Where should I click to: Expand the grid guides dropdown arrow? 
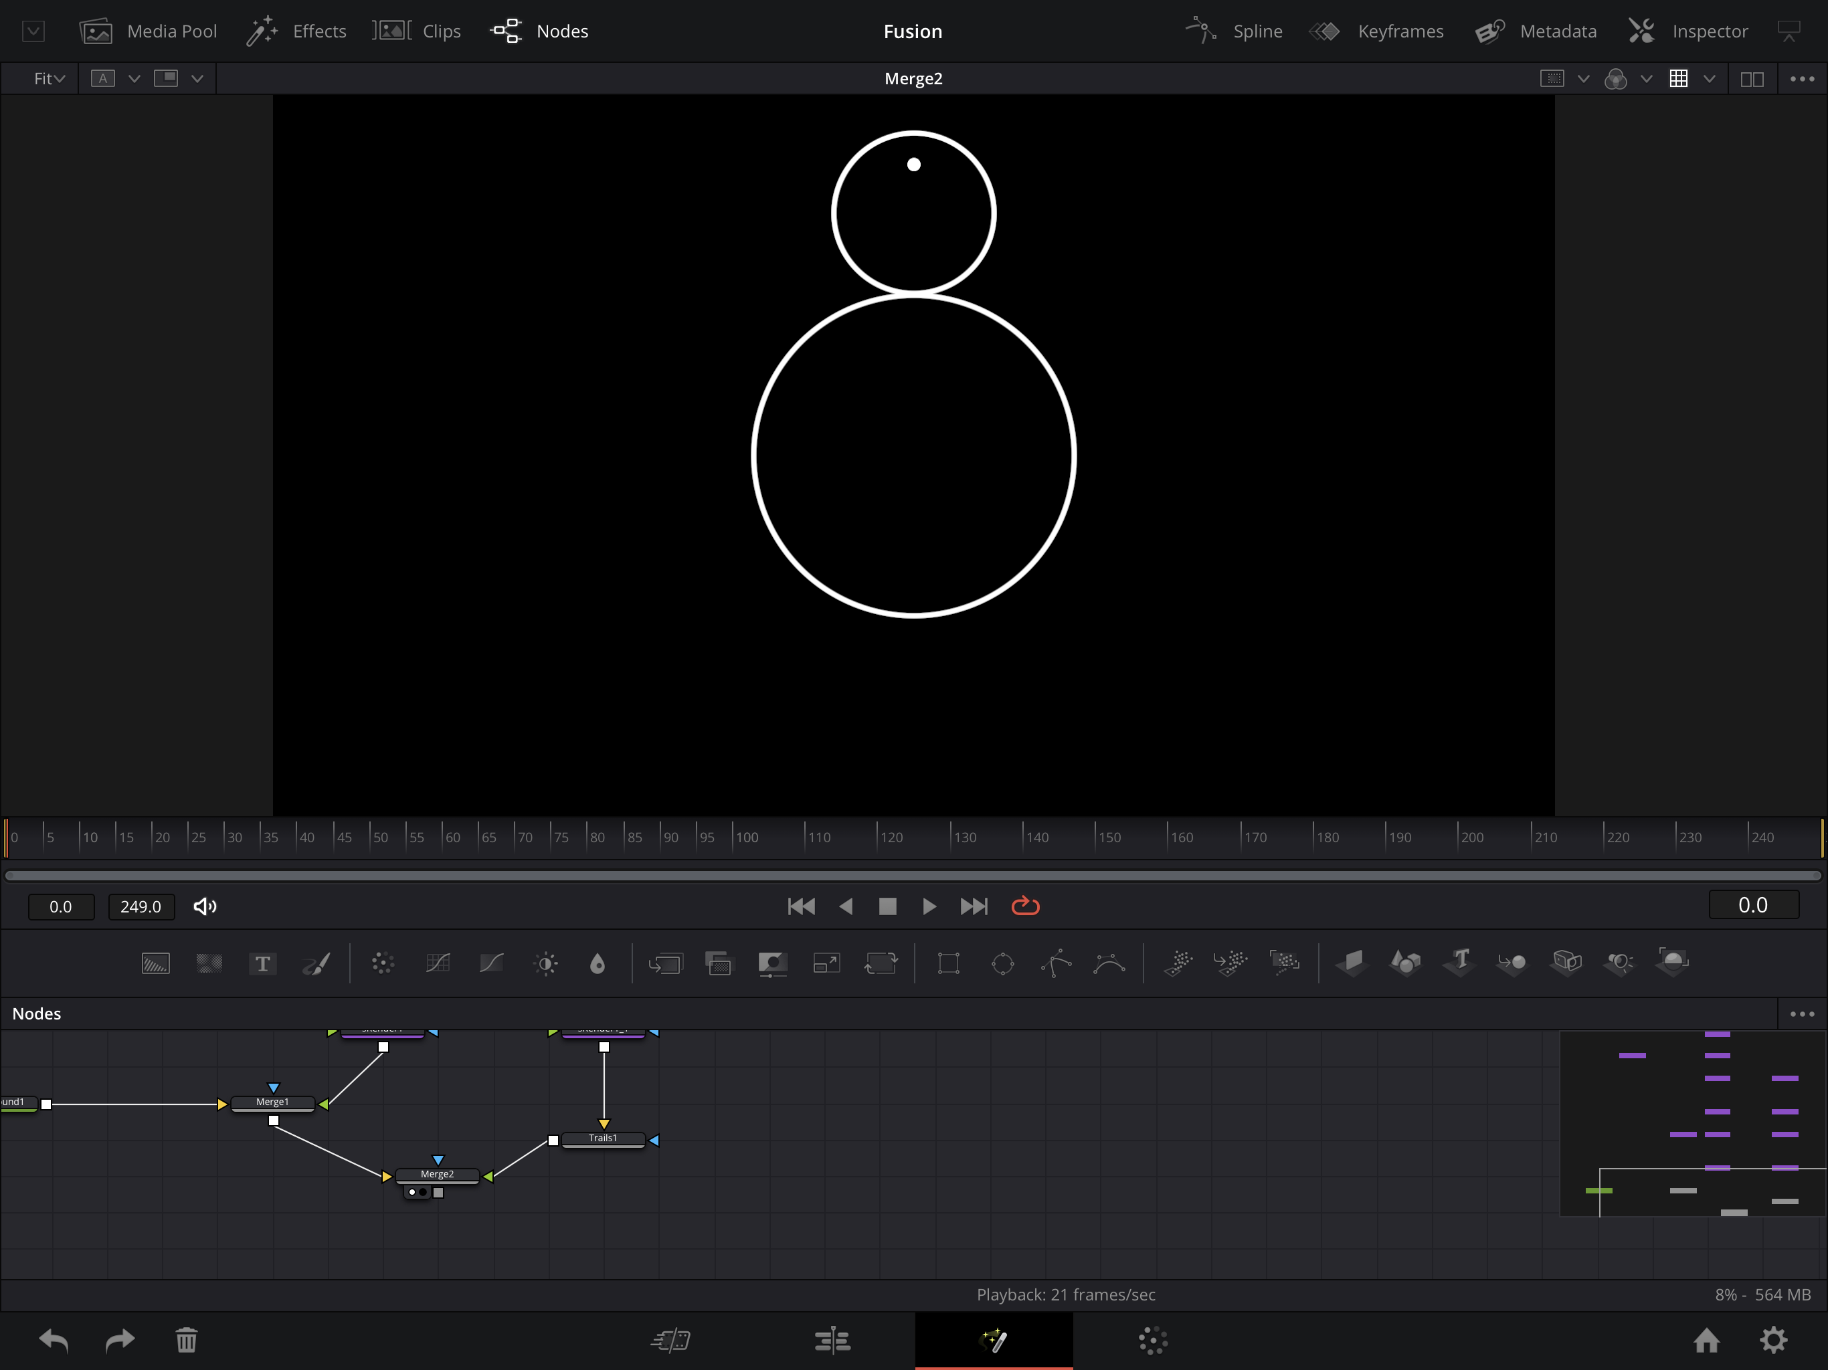pos(1710,78)
